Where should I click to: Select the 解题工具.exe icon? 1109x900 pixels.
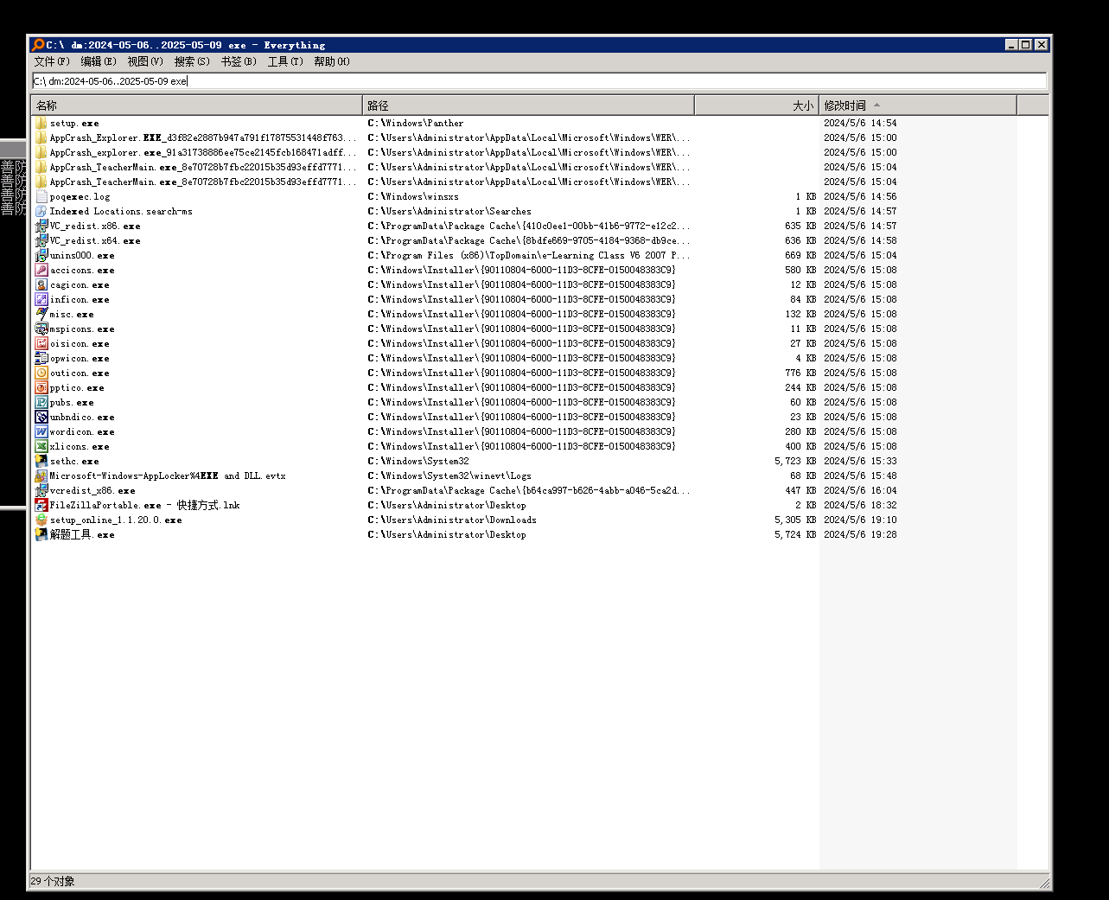[41, 534]
